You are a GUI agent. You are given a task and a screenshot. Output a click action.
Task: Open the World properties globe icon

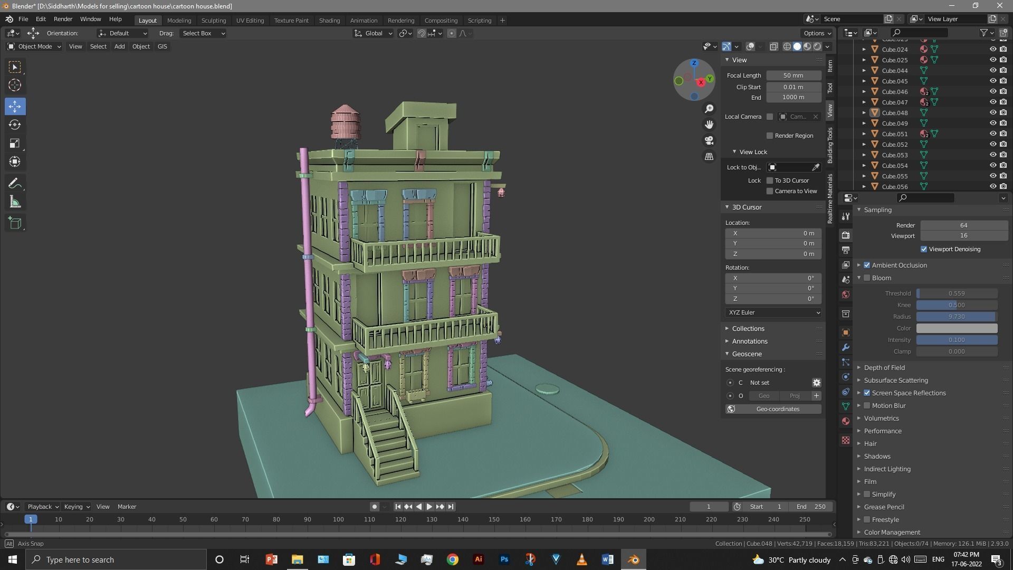point(846,294)
